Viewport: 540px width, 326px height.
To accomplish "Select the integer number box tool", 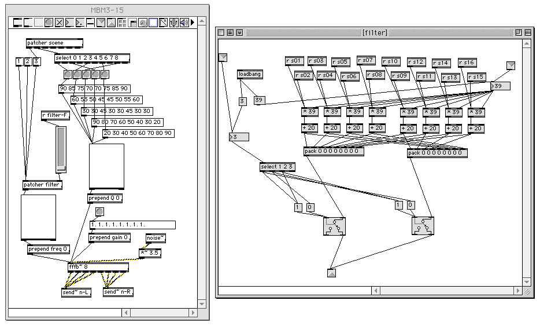I will (69, 23).
